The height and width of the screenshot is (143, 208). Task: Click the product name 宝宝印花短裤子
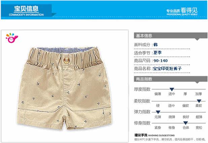tap(167, 68)
